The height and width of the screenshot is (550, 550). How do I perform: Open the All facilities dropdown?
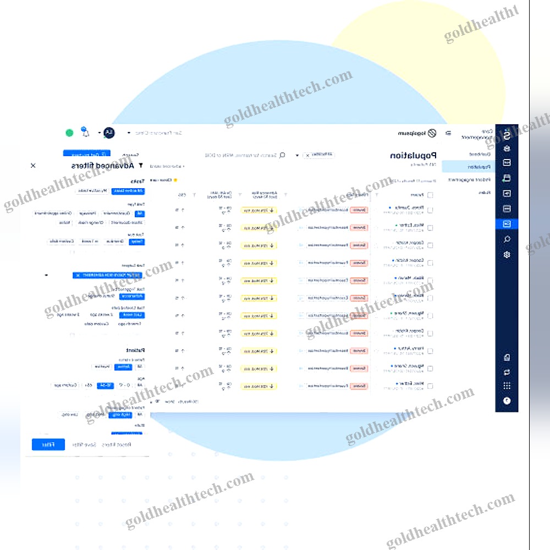tap(318, 155)
